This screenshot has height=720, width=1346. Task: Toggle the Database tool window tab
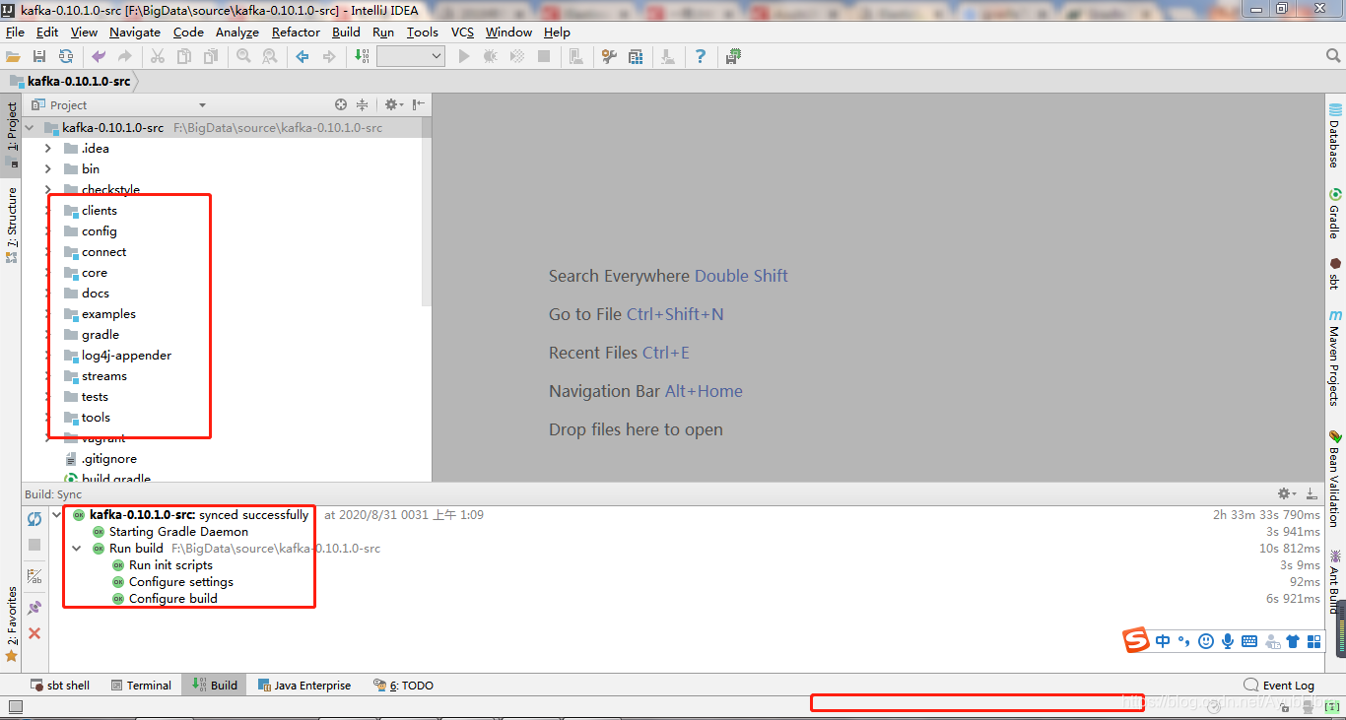(x=1335, y=135)
